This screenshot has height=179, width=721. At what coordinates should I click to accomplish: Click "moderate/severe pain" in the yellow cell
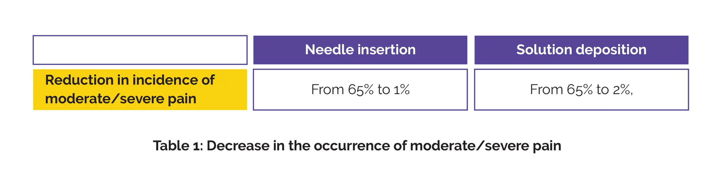click(x=121, y=99)
